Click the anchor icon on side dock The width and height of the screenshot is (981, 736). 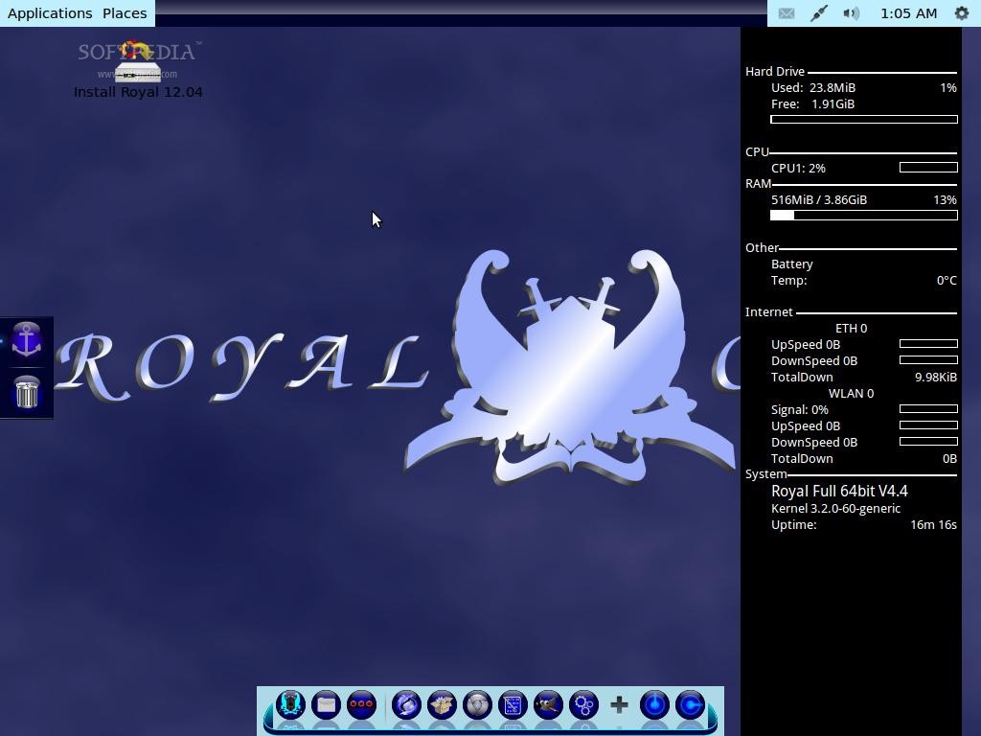coord(26,340)
